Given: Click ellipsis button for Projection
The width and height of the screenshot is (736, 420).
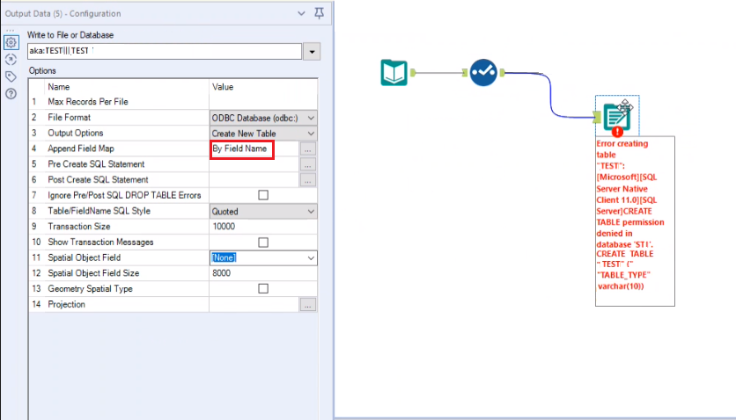Looking at the screenshot, I should [308, 305].
